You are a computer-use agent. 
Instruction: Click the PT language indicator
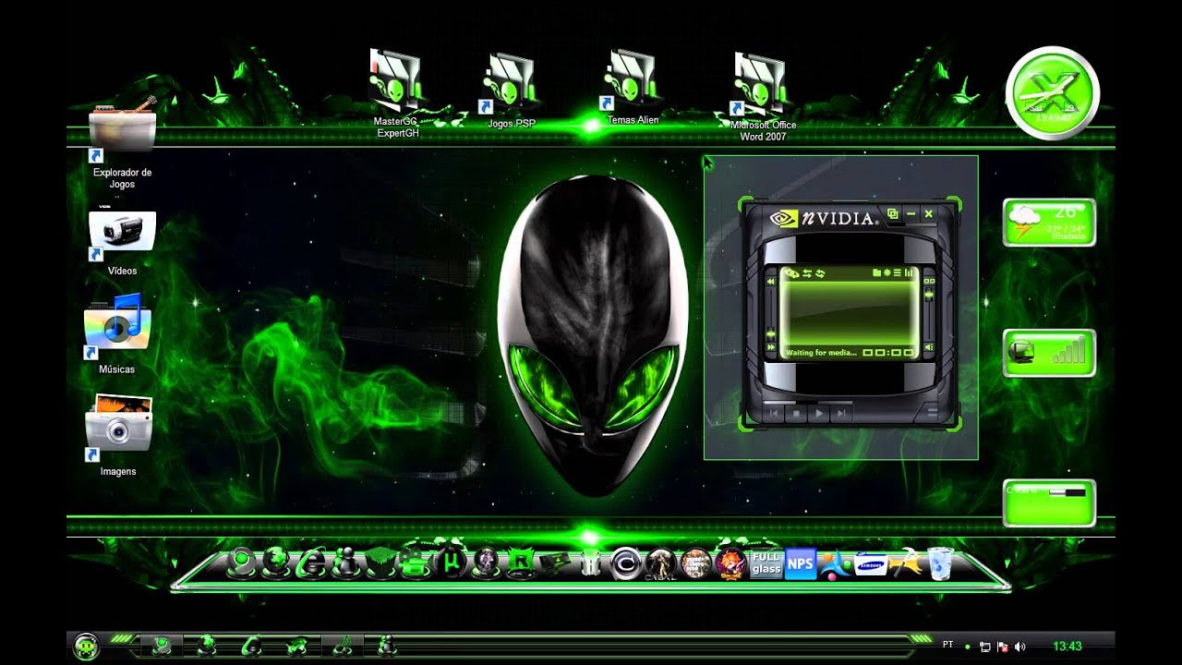(948, 644)
